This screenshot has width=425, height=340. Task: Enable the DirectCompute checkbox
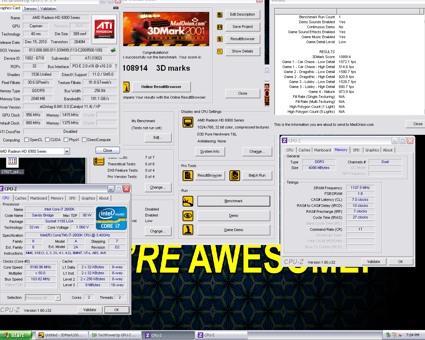coord(84,140)
